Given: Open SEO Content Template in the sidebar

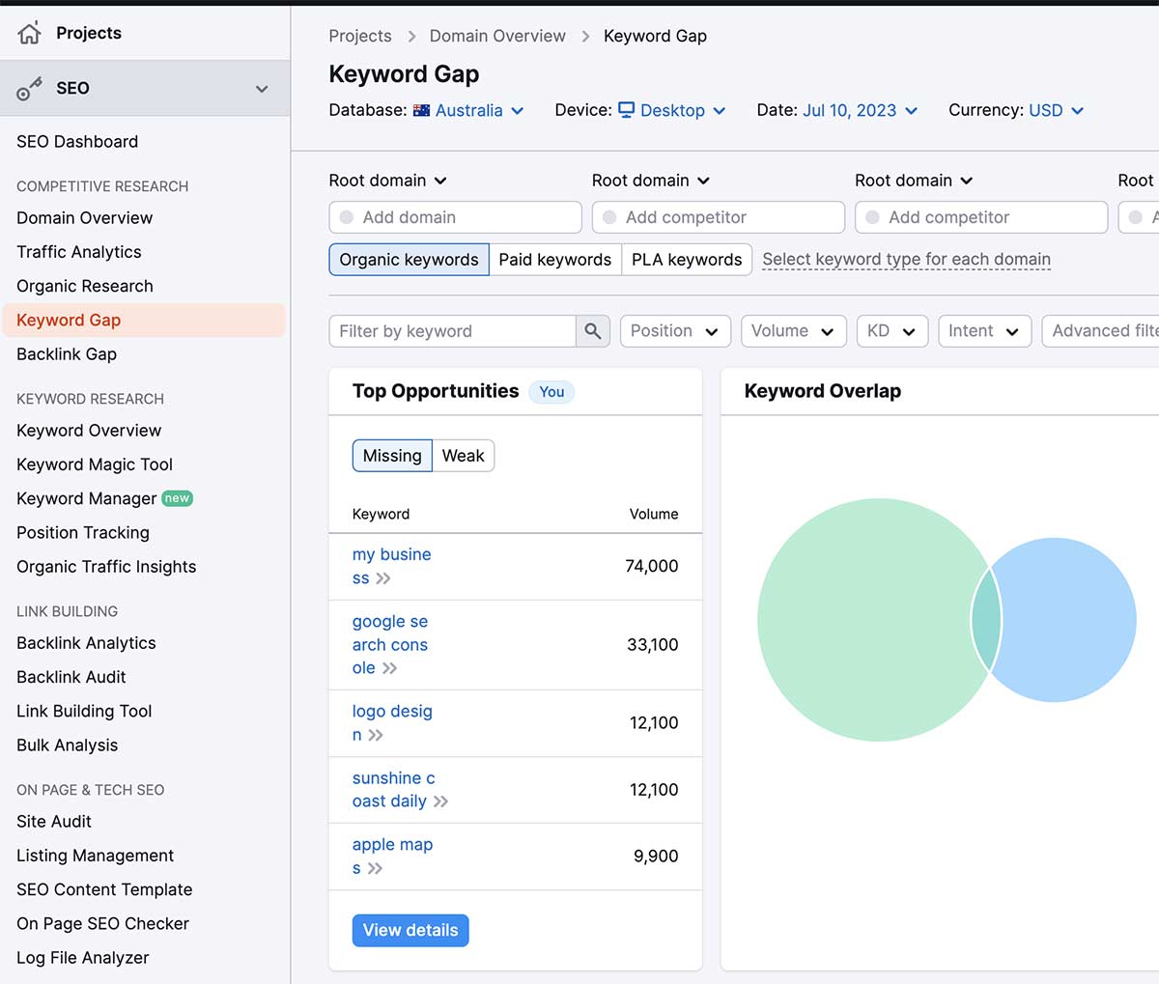Looking at the screenshot, I should tap(104, 890).
